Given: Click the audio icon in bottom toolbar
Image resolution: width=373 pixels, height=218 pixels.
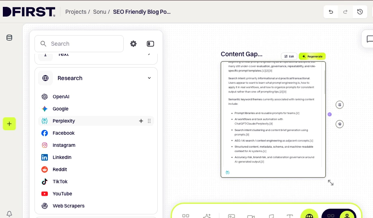Looking at the screenshot, I should click(271, 216).
